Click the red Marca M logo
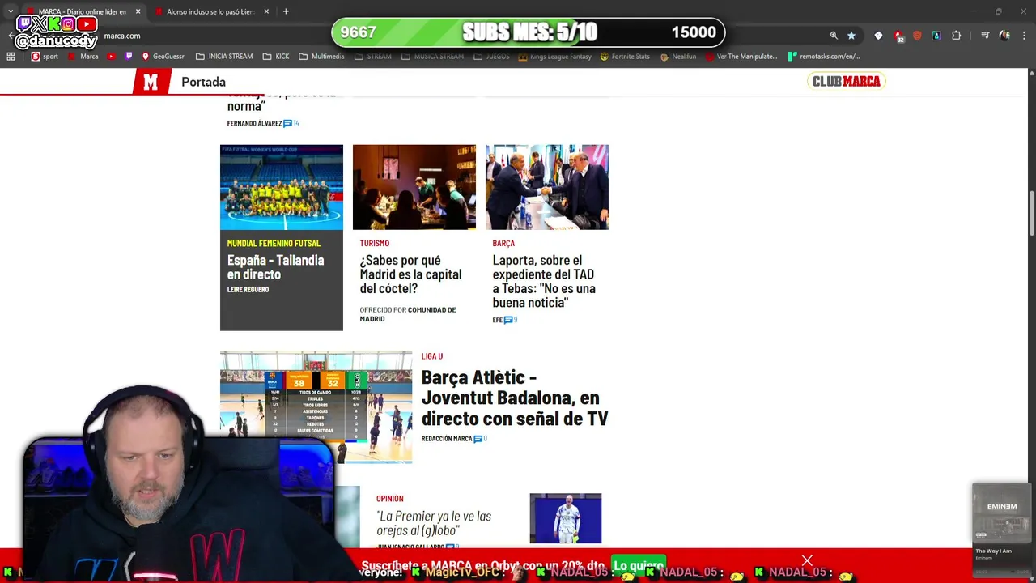The height and width of the screenshot is (583, 1036). coord(151,82)
